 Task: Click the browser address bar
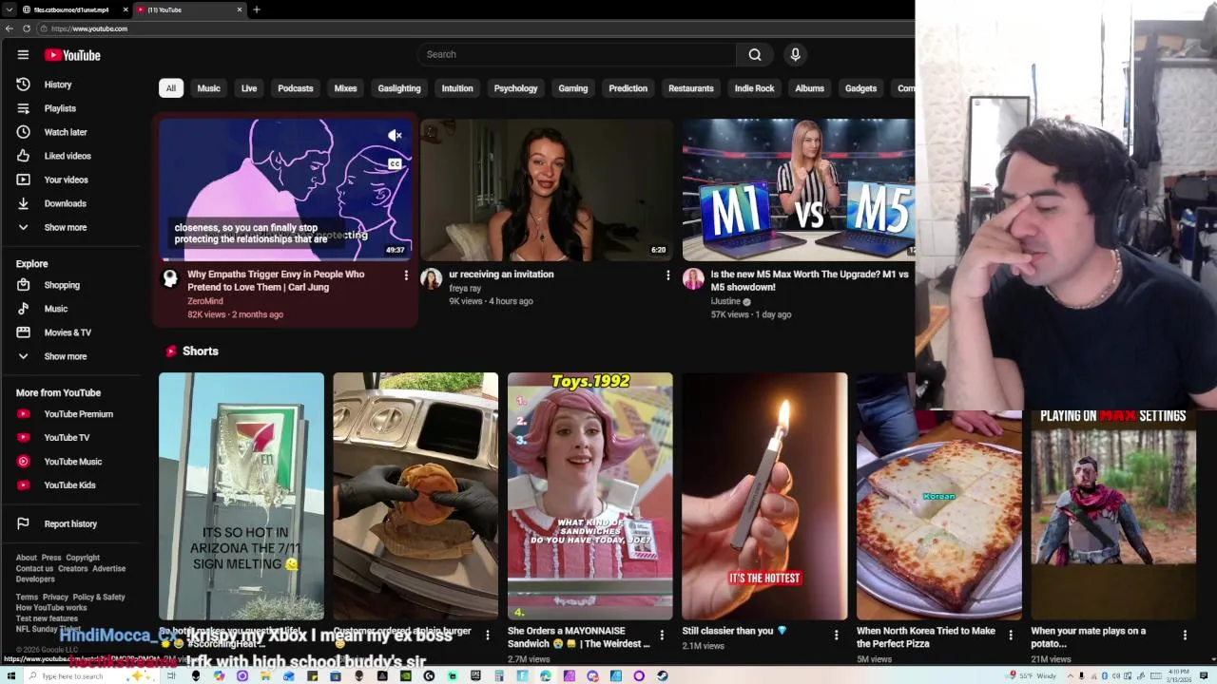pos(475,28)
